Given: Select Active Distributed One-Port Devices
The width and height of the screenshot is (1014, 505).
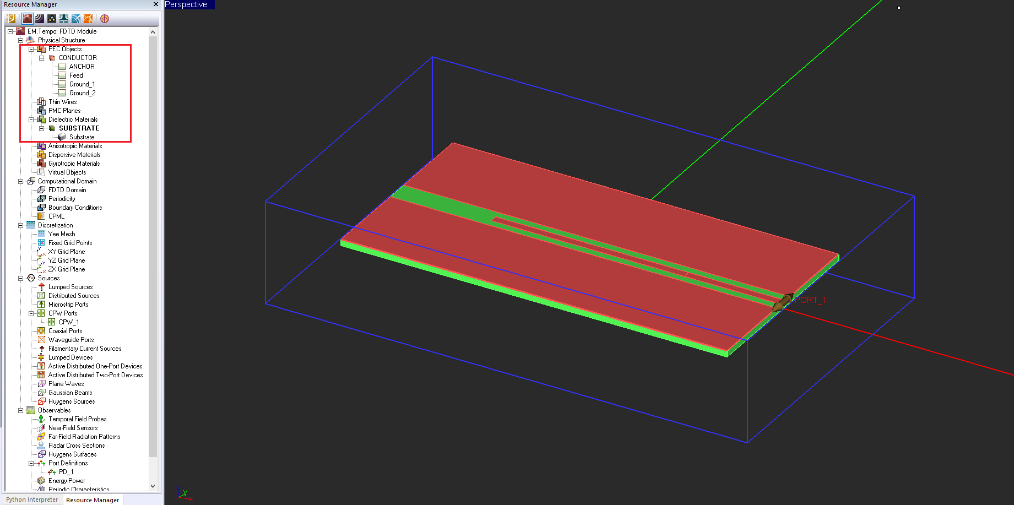Looking at the screenshot, I should (95, 366).
